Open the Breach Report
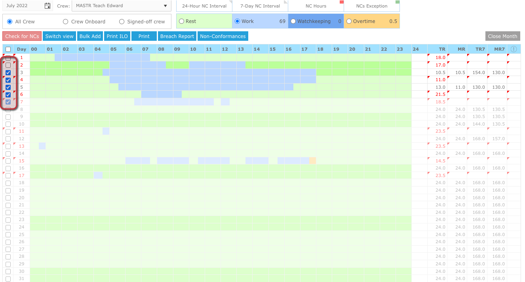525x282 pixels. pyautogui.click(x=177, y=36)
